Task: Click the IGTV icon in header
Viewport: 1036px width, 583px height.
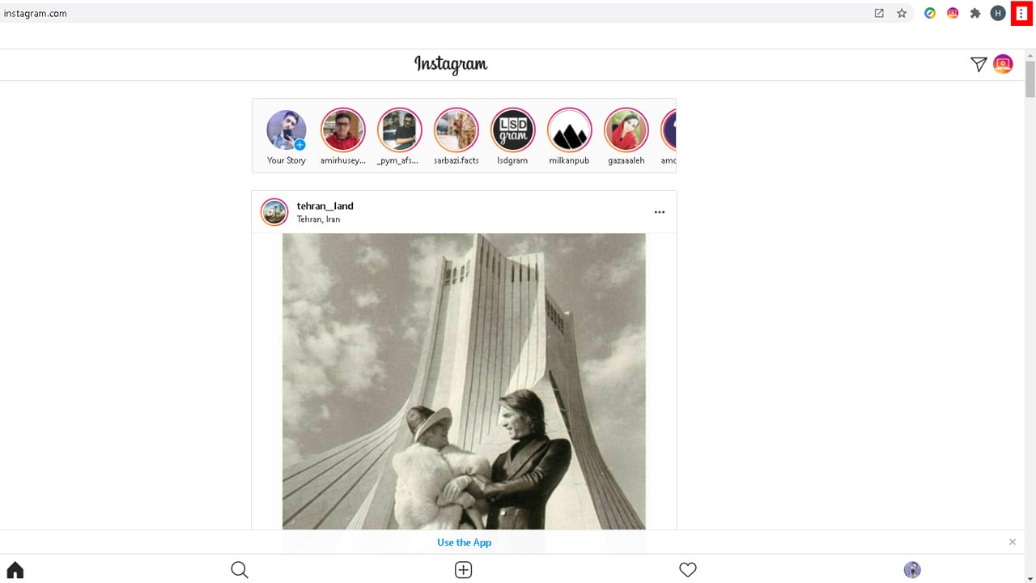Action: [x=1003, y=64]
